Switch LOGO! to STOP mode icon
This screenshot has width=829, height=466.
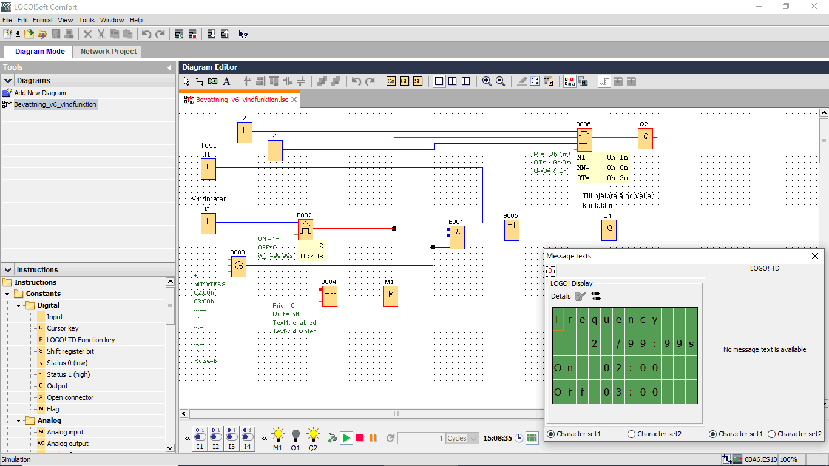pyautogui.click(x=192, y=34)
